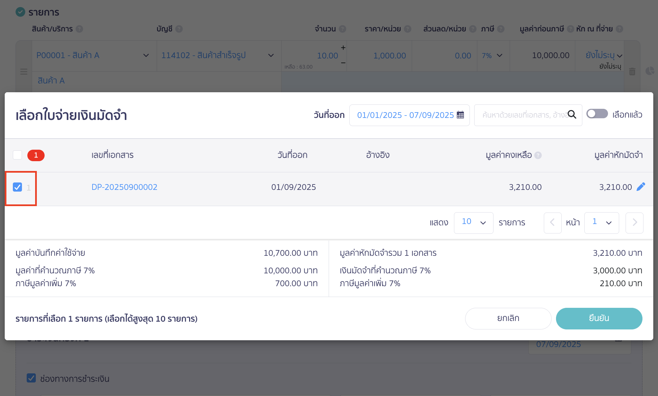Click help icon beside บัญชี header
658x396 pixels.
coord(179,29)
